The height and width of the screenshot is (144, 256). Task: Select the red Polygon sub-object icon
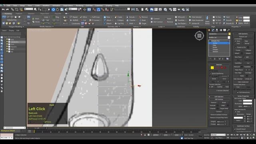(x=222, y=68)
